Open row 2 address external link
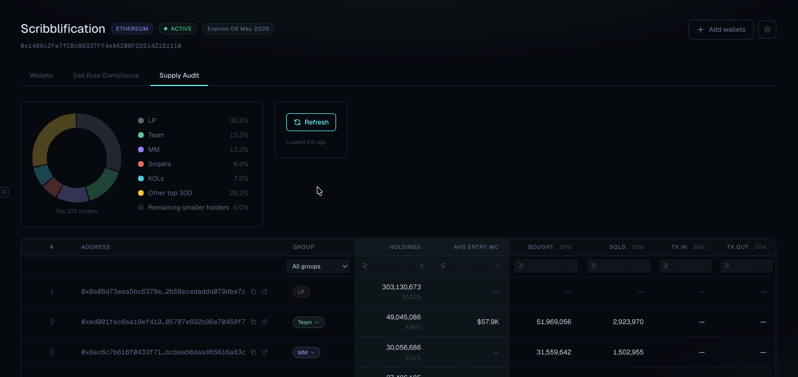 pos(265,322)
